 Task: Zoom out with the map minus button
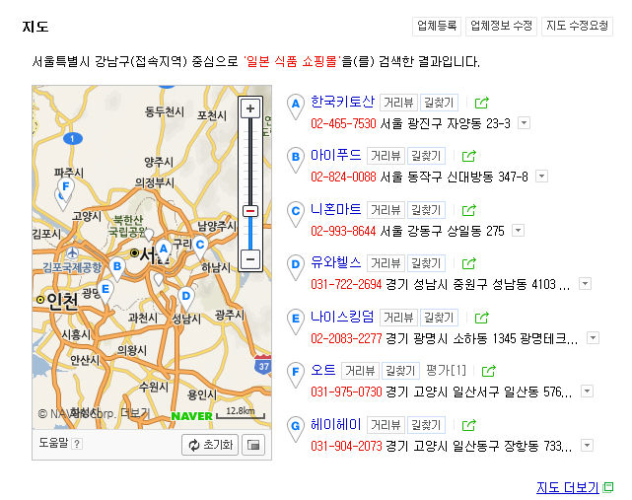[250, 259]
